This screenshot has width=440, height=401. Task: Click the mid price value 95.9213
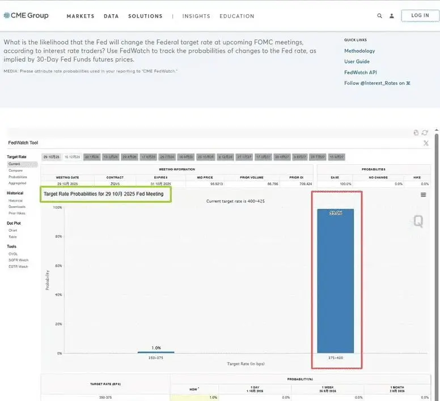click(x=217, y=184)
